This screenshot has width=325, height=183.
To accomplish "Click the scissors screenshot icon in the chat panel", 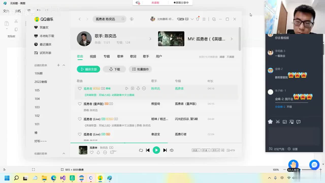I will [x=278, y=122].
